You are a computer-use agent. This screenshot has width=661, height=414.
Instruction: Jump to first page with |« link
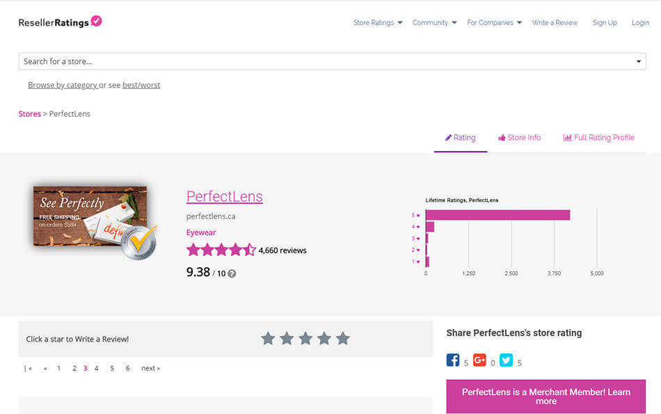[29, 368]
